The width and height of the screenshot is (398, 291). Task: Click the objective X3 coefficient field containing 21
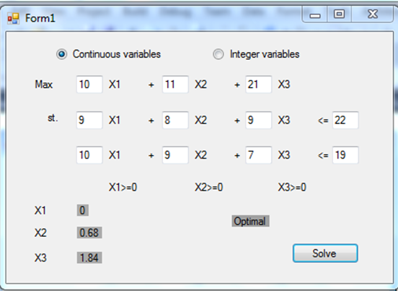(x=258, y=84)
